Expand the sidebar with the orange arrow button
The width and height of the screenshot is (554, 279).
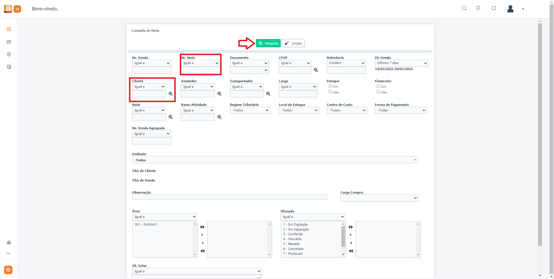(17, 9)
